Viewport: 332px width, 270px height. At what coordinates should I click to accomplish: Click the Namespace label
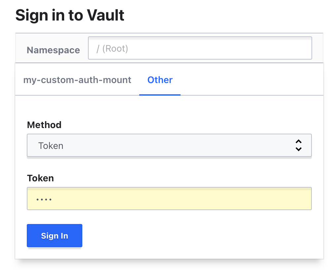[53, 50]
